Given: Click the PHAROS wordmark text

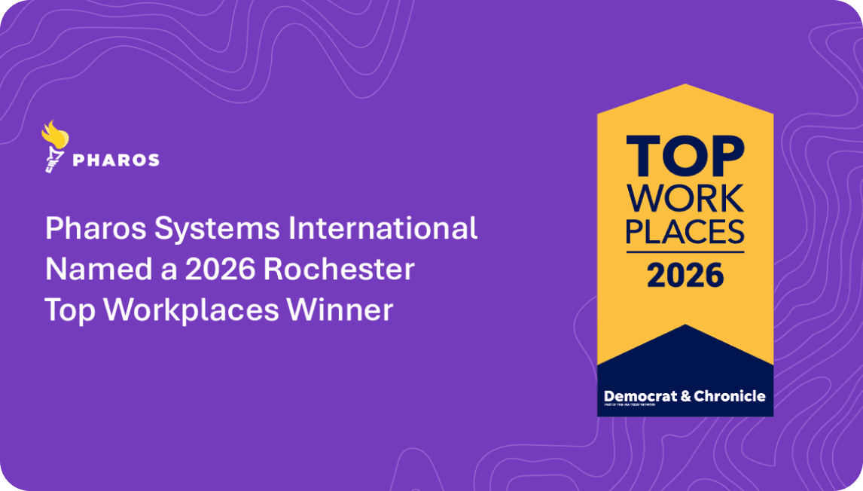Looking at the screenshot, I should [x=116, y=160].
